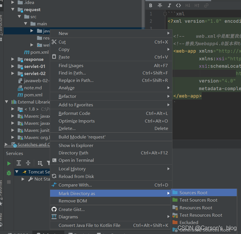Collapse the Tomcat Server node
Screen dimensions: 241x234
pyautogui.click(x=17, y=172)
